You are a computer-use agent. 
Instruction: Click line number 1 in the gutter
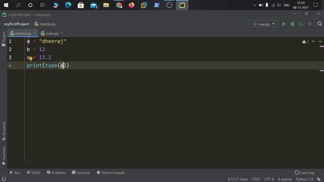click(10, 41)
